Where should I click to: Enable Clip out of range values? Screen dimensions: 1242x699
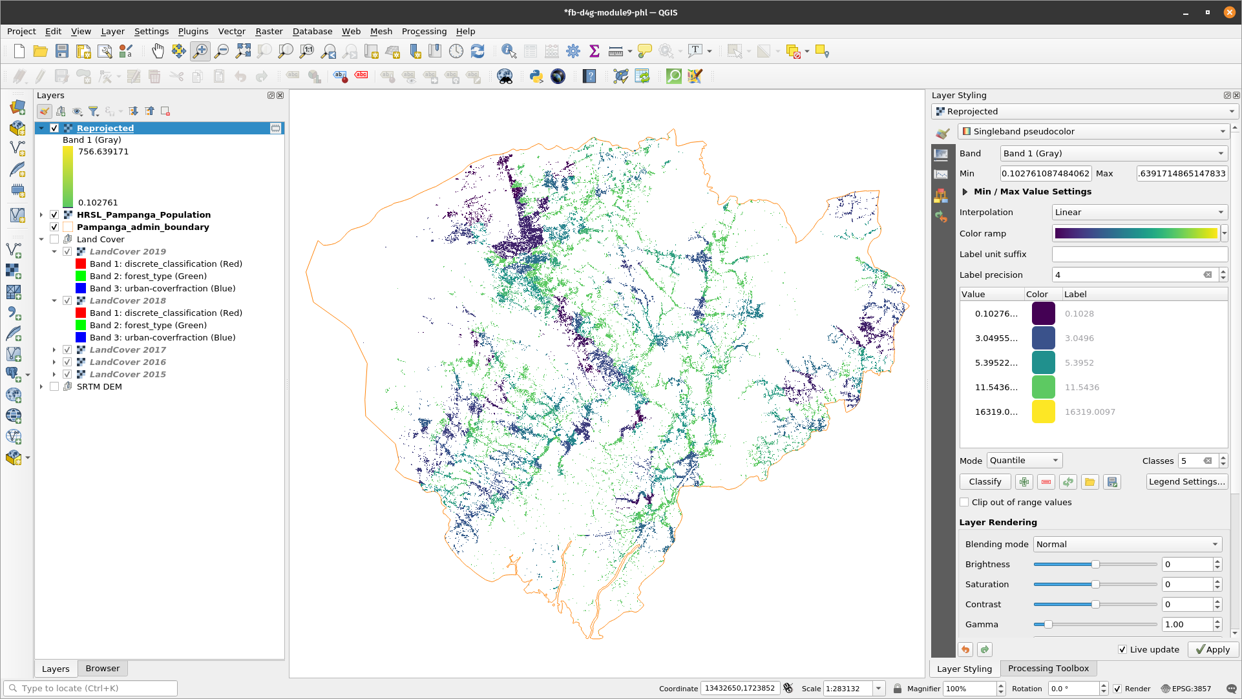965,502
